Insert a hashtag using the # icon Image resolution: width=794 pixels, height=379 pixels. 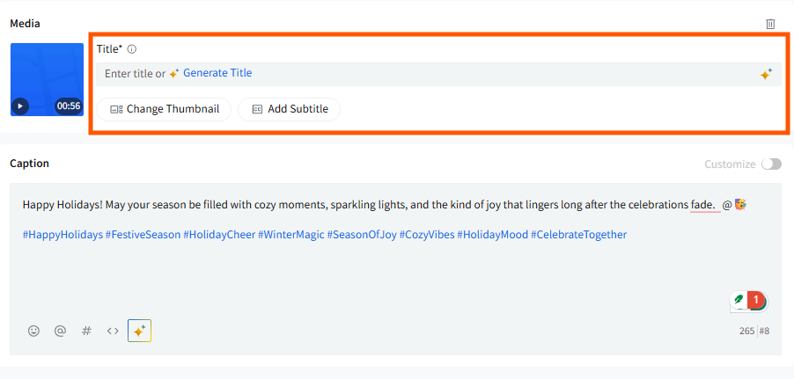click(86, 331)
